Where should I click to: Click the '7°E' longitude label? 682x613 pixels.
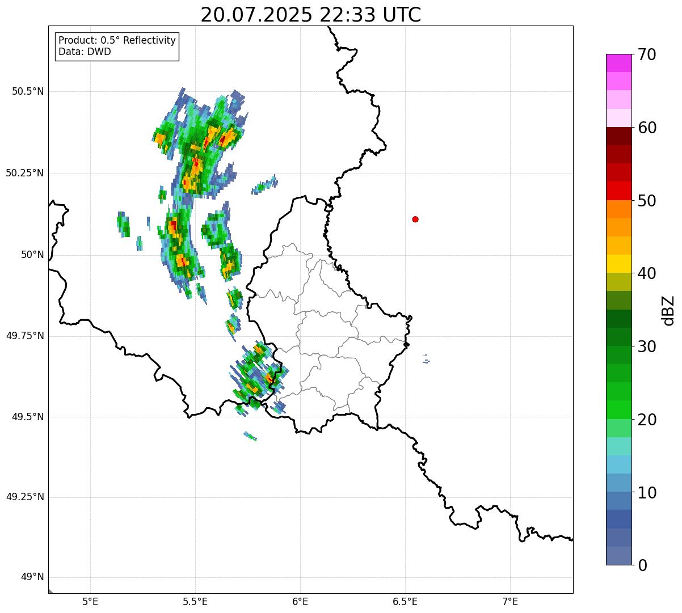pyautogui.click(x=510, y=601)
